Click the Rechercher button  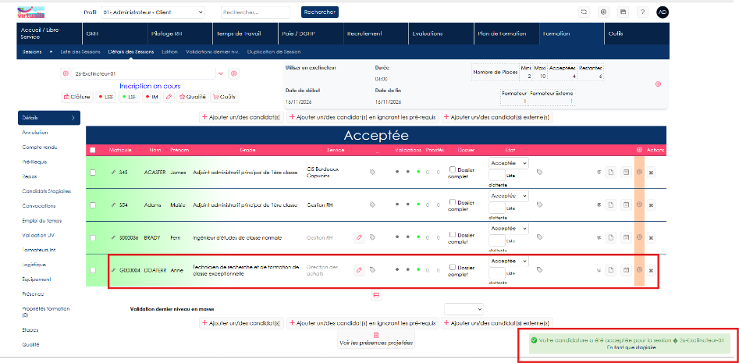coord(319,12)
